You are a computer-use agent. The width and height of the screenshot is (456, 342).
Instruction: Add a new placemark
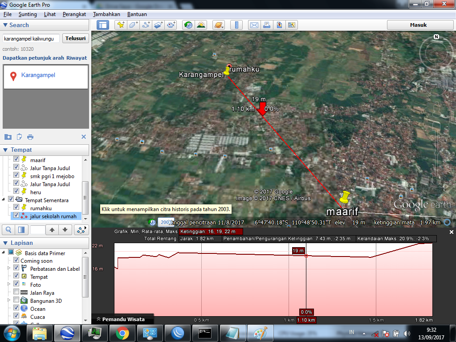point(121,25)
